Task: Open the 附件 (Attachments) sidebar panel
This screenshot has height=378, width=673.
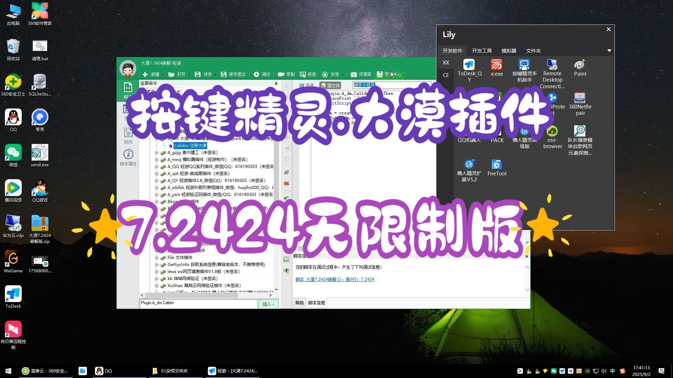Action: click(x=128, y=135)
